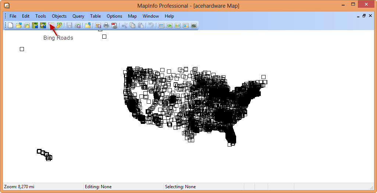Click the grayed Save Table disk icon

(69, 25)
